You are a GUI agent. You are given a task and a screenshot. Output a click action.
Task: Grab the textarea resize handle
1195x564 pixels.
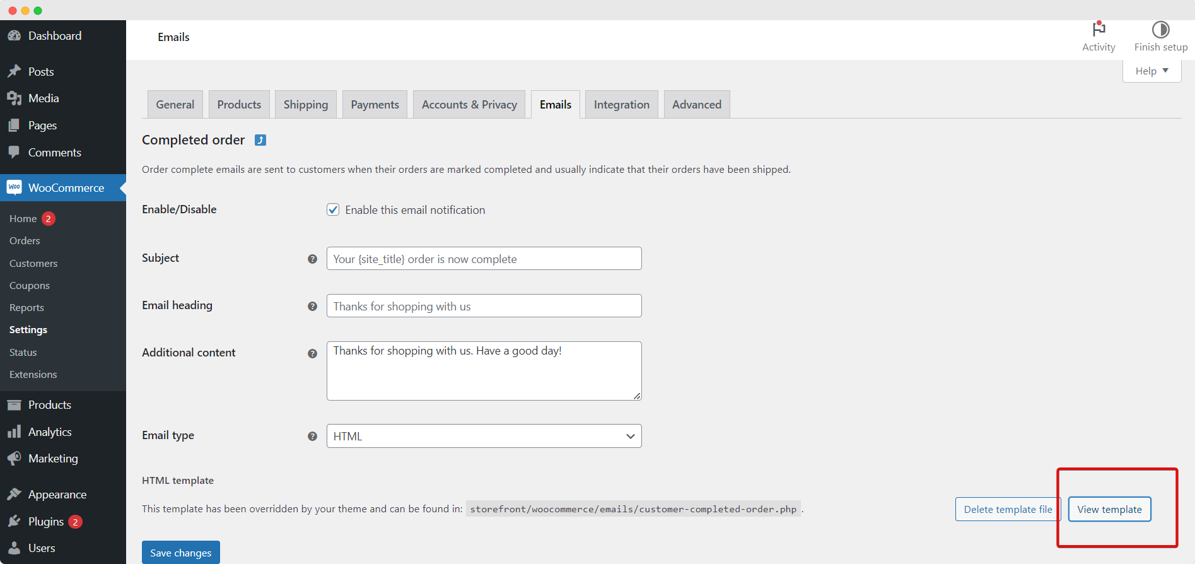click(x=637, y=396)
